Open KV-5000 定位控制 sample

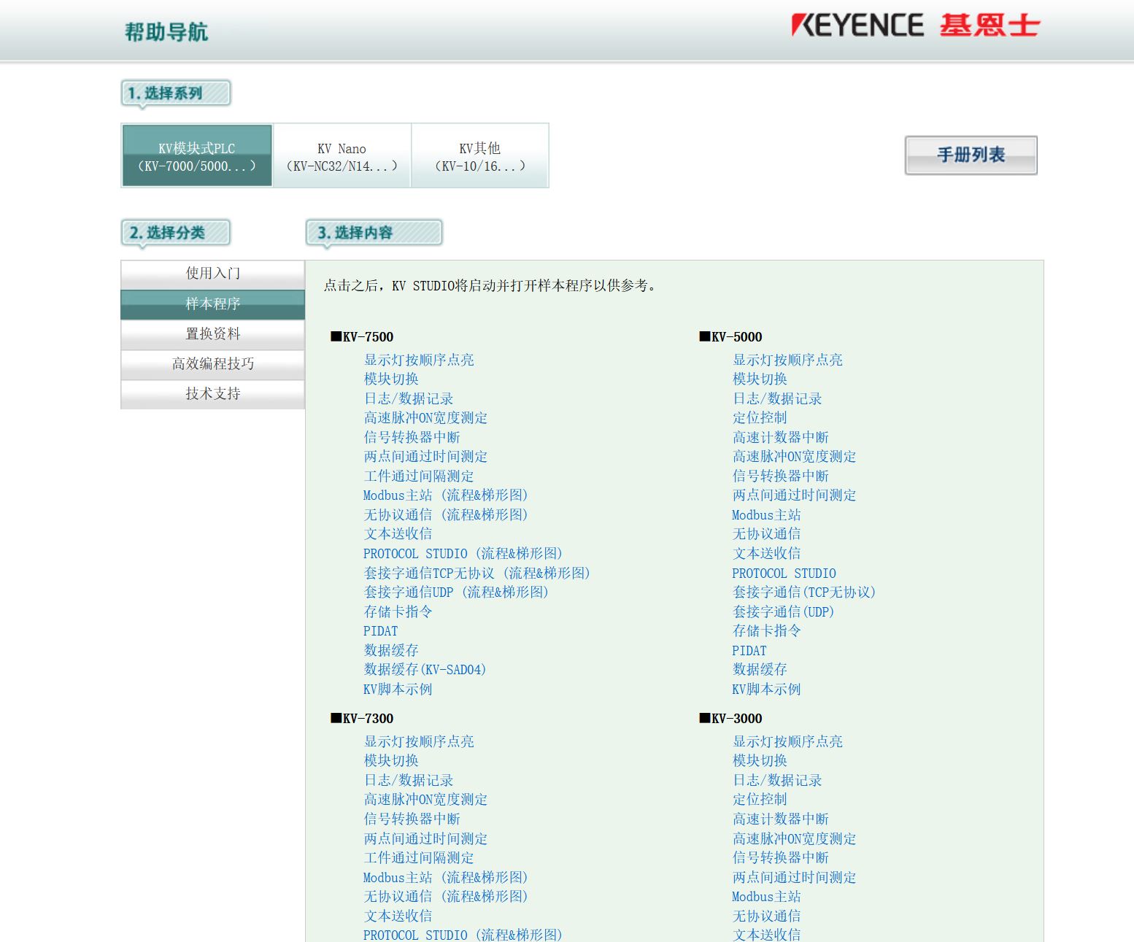pos(760,418)
